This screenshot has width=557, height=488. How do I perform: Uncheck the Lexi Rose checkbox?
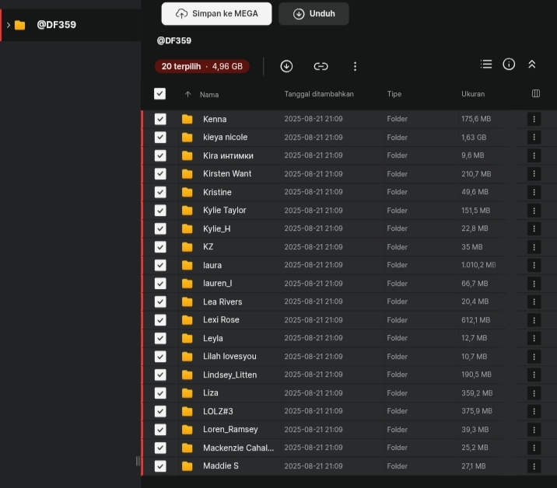tap(160, 320)
